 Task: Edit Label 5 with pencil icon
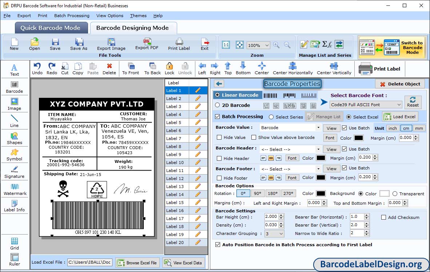pos(198,122)
